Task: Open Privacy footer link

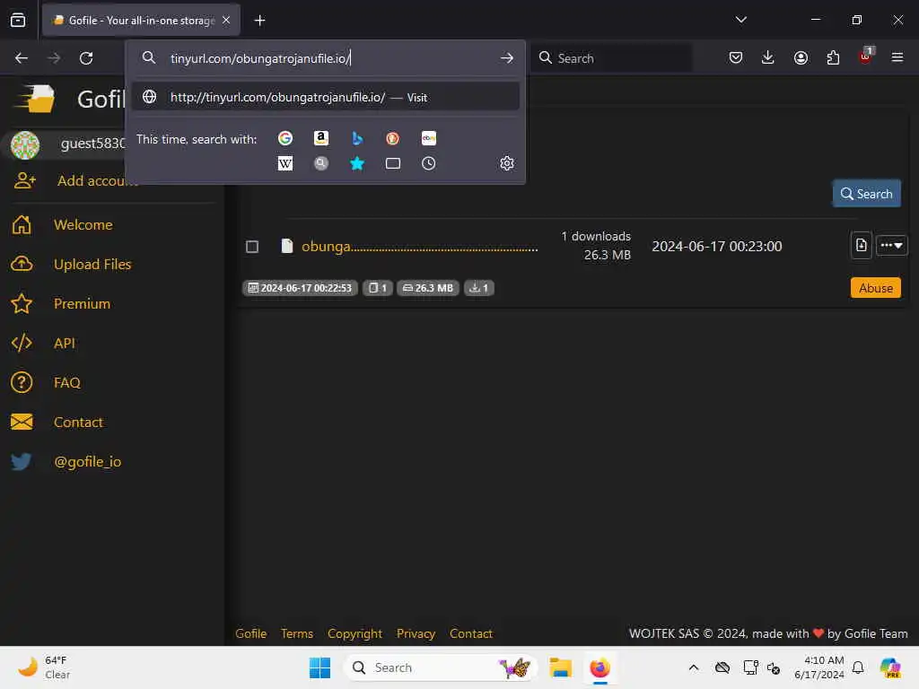Action: coord(416,633)
